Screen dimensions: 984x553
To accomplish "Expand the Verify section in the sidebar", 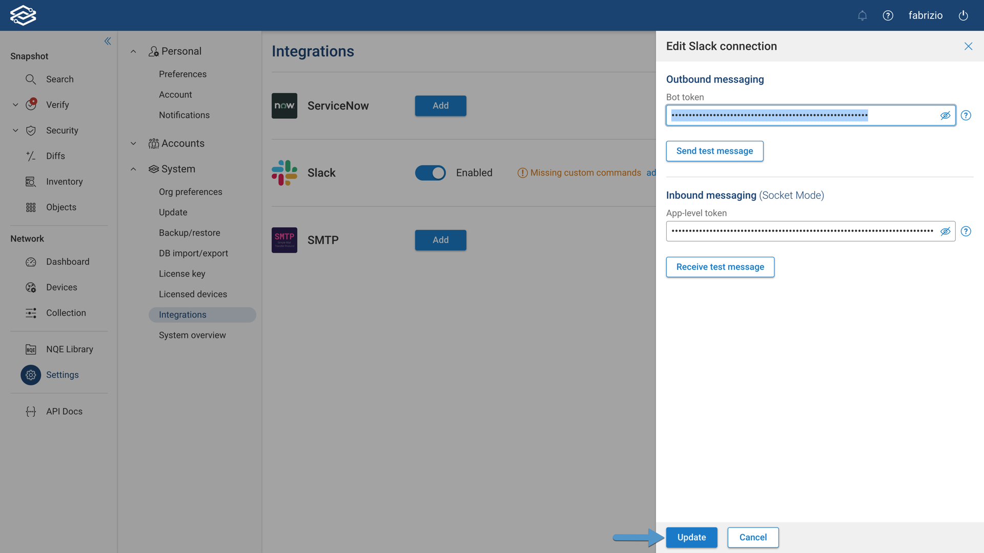I will [x=15, y=104].
